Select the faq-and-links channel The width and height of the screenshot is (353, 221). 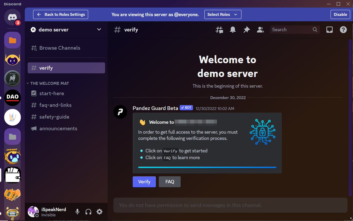pyautogui.click(x=66, y=105)
